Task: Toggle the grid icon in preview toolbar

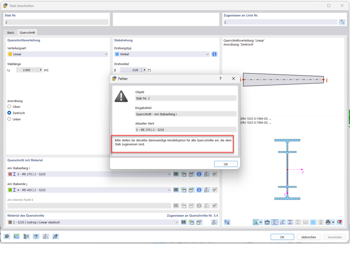Action: tap(313, 222)
